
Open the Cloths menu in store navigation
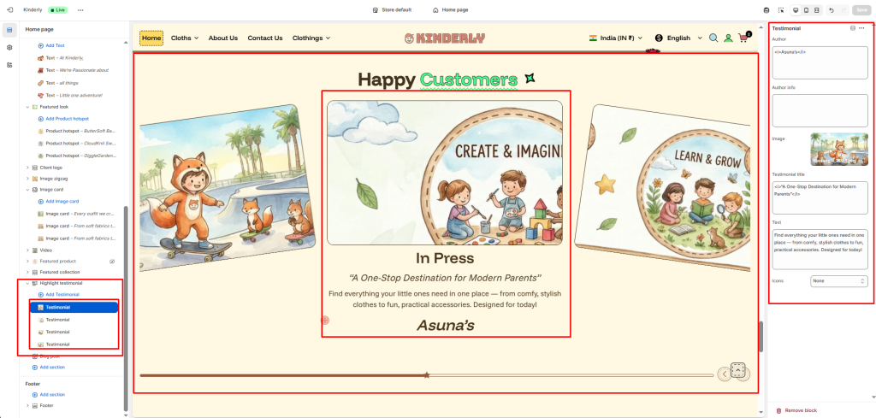[x=184, y=38]
